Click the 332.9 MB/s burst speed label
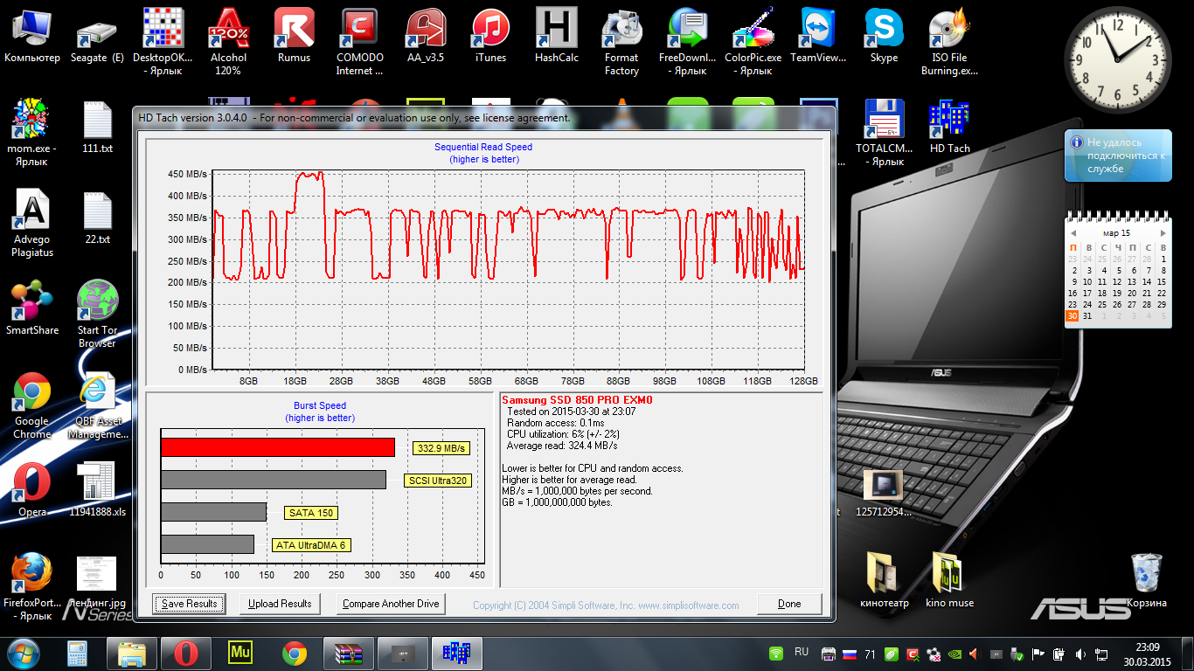This screenshot has height=671, width=1194. coord(442,448)
